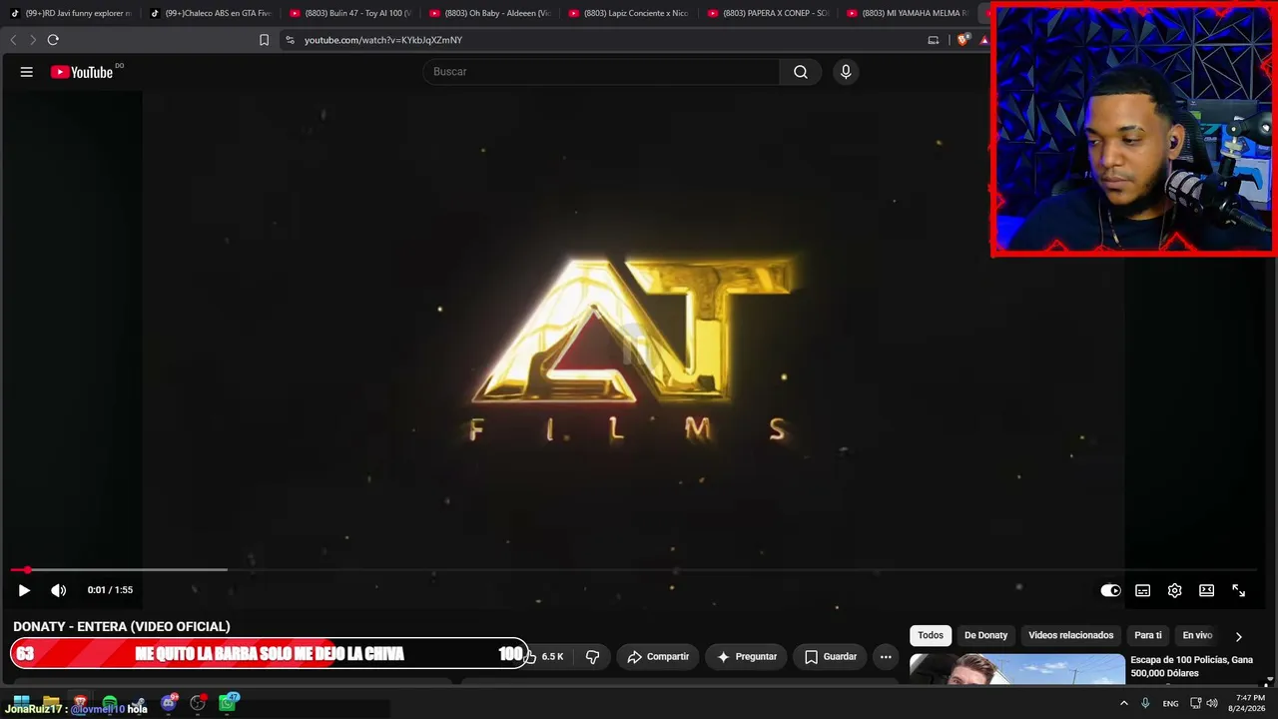Switch to the Lapiz Conciente x Nico tab
The image size is (1278, 719).
(x=630, y=13)
